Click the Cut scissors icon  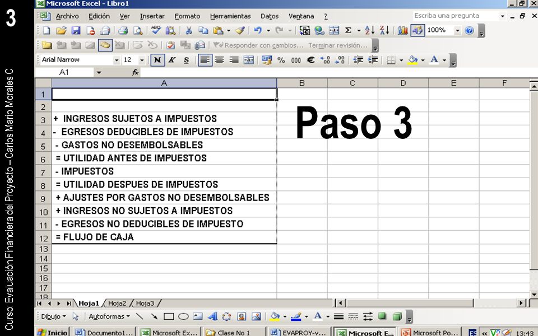tap(188, 30)
